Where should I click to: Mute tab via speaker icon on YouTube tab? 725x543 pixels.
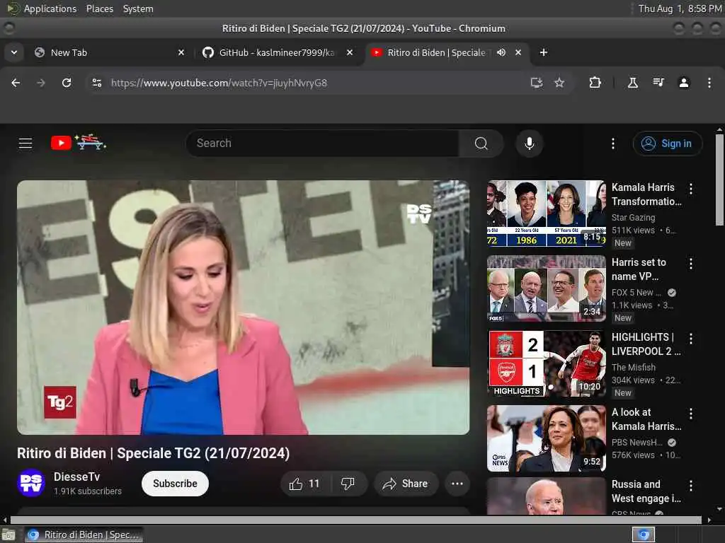pyautogui.click(x=501, y=52)
